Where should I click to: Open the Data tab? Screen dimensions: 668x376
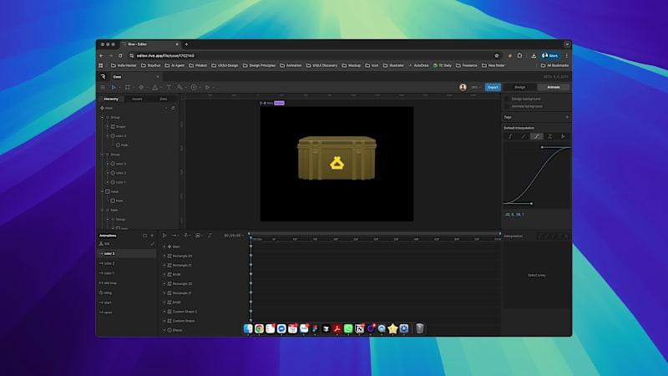coord(163,99)
